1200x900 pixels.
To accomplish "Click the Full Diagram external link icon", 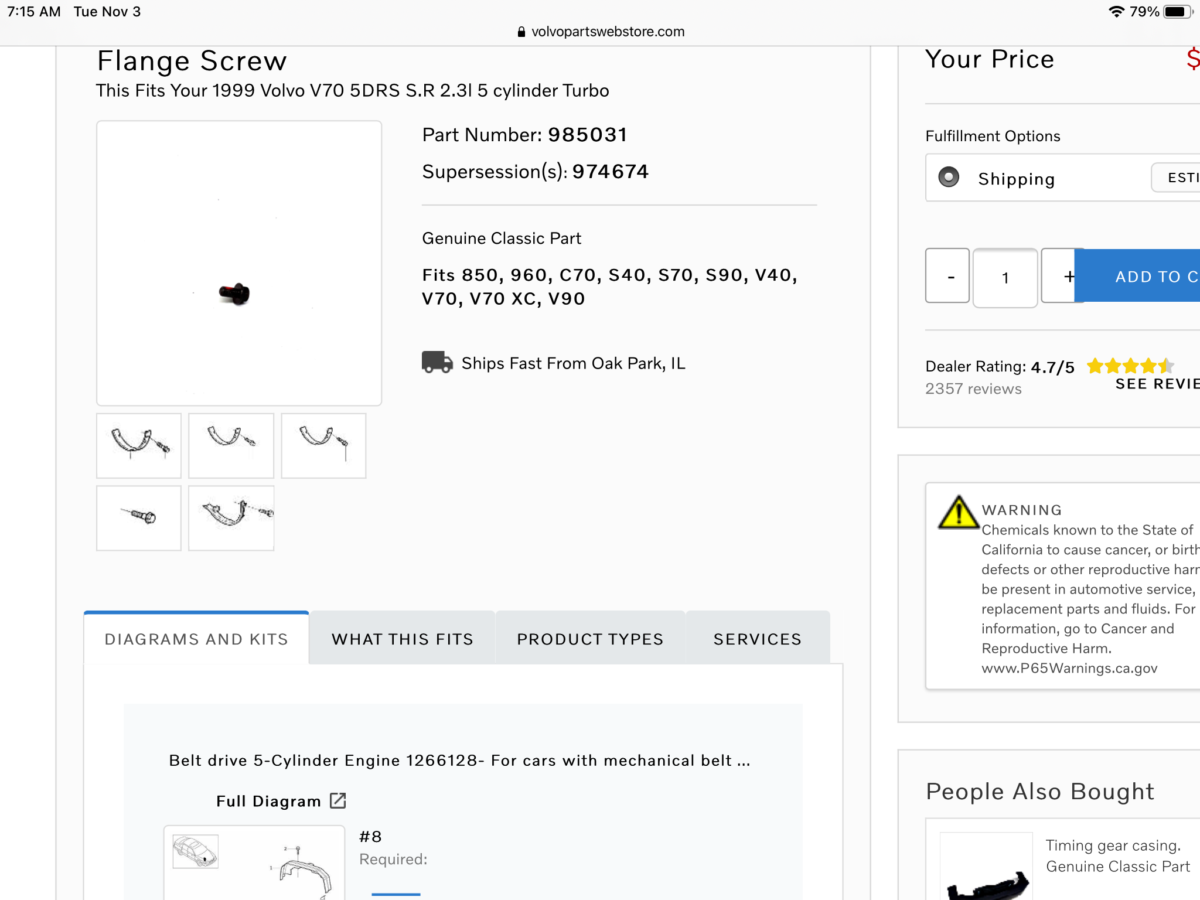I will coord(338,800).
